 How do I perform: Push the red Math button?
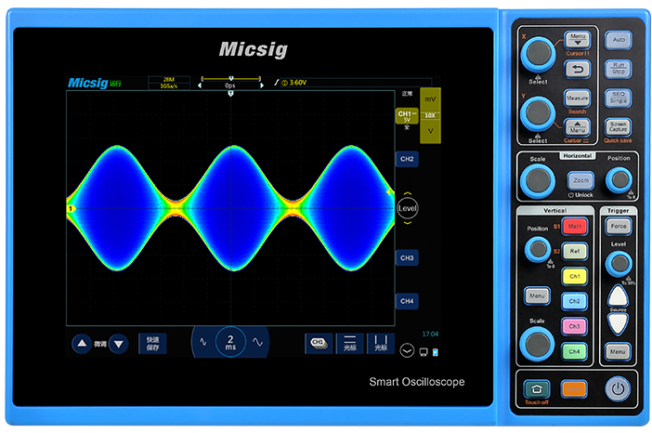pos(575,227)
